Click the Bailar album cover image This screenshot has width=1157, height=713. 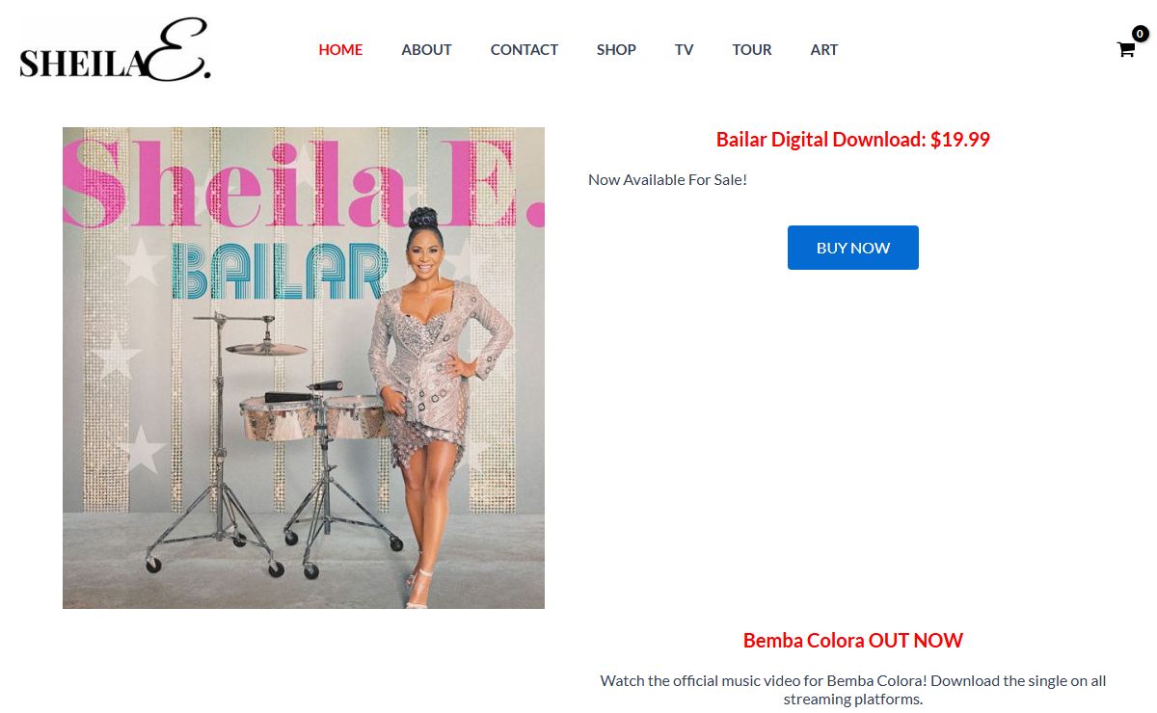[304, 368]
